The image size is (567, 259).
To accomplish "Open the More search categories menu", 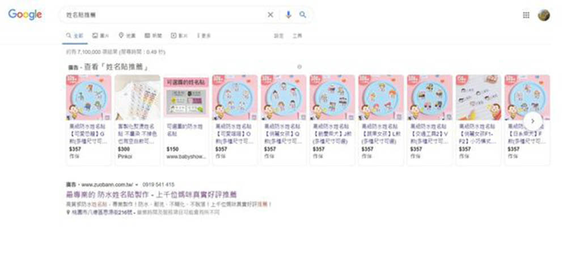I will 204,36.
